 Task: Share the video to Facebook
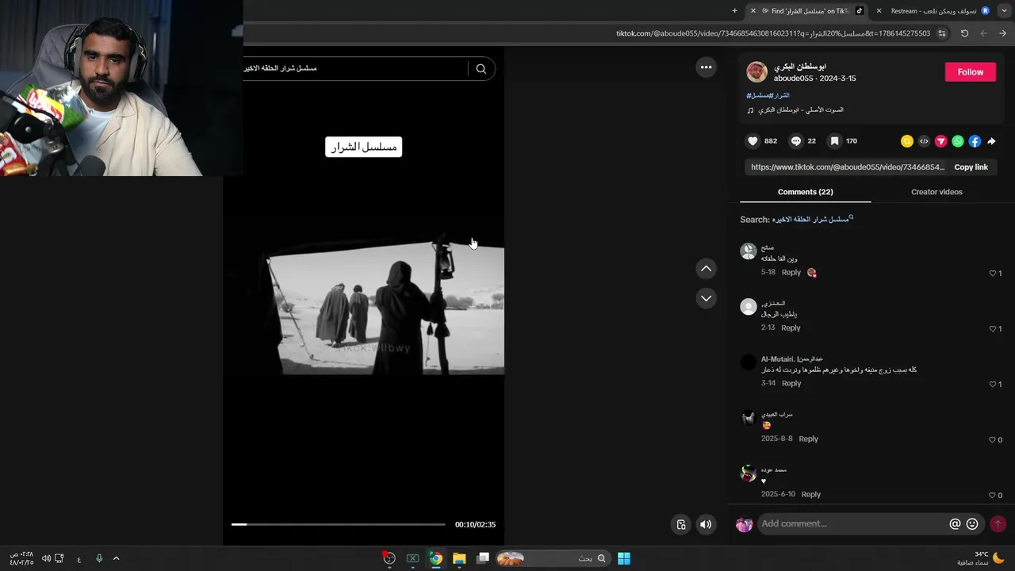click(x=975, y=141)
